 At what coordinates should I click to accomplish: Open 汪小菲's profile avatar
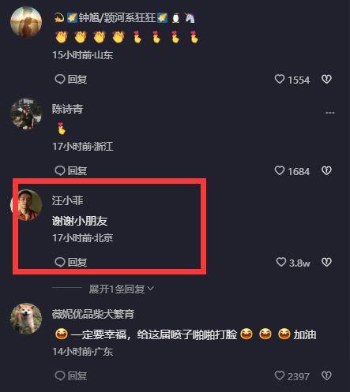point(27,205)
